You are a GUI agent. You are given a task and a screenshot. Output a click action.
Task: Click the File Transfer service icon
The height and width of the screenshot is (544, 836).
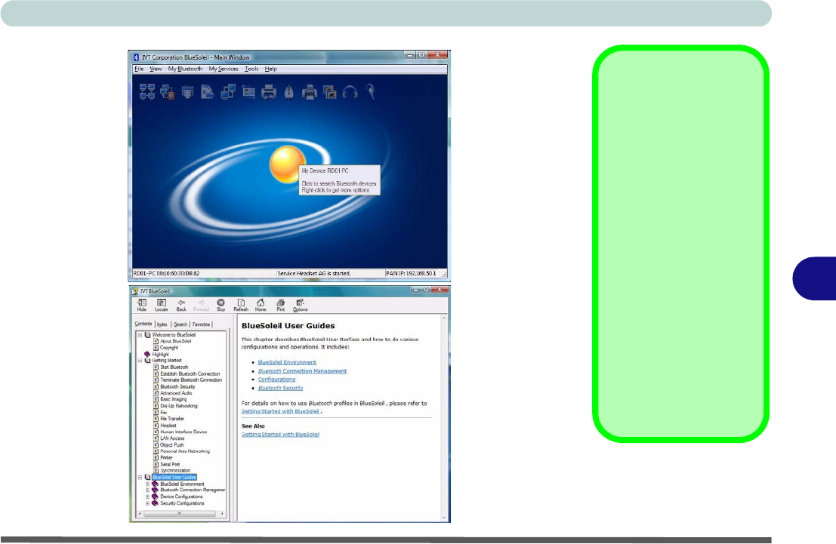208,91
